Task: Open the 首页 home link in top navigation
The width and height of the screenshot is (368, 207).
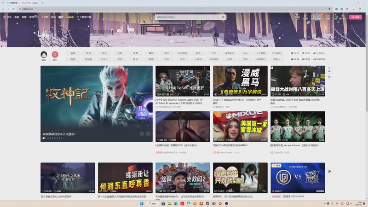Action: tap(7, 17)
